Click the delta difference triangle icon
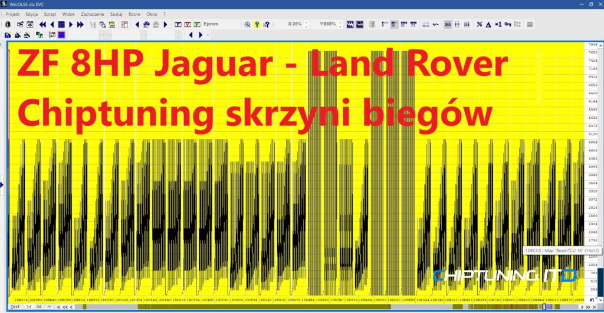Viewport: 604px width, 313px height. pos(488,24)
